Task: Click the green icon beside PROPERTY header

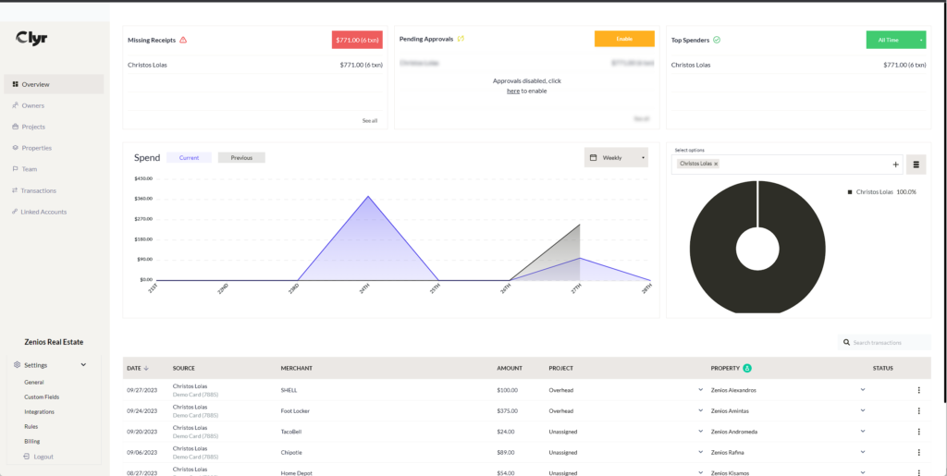Action: click(747, 368)
